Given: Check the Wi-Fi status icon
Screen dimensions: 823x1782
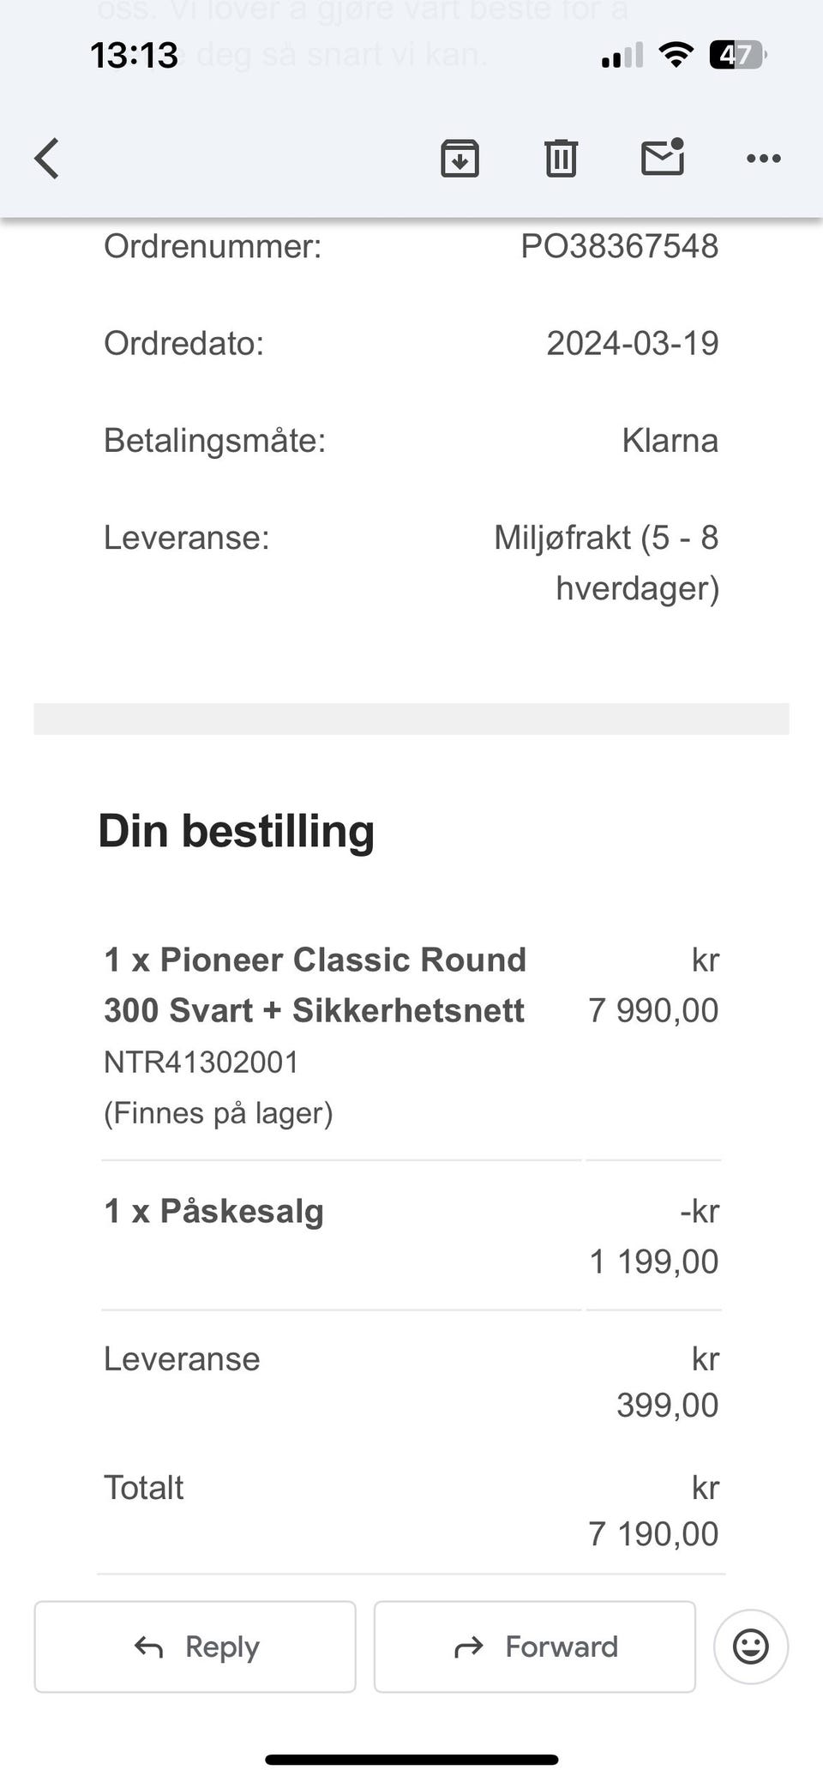Looking at the screenshot, I should 676,56.
